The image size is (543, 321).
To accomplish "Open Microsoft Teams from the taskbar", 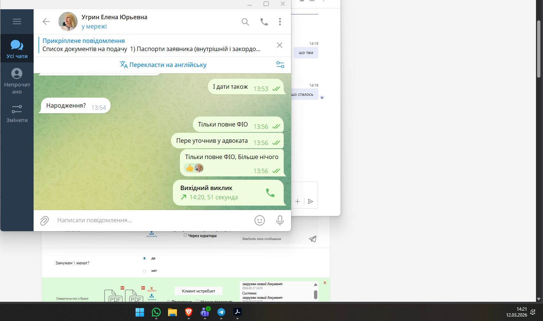I will 205,312.
